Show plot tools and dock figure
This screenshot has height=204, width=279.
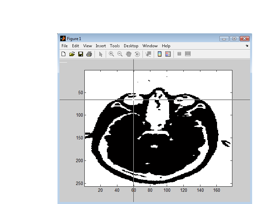pos(188,54)
